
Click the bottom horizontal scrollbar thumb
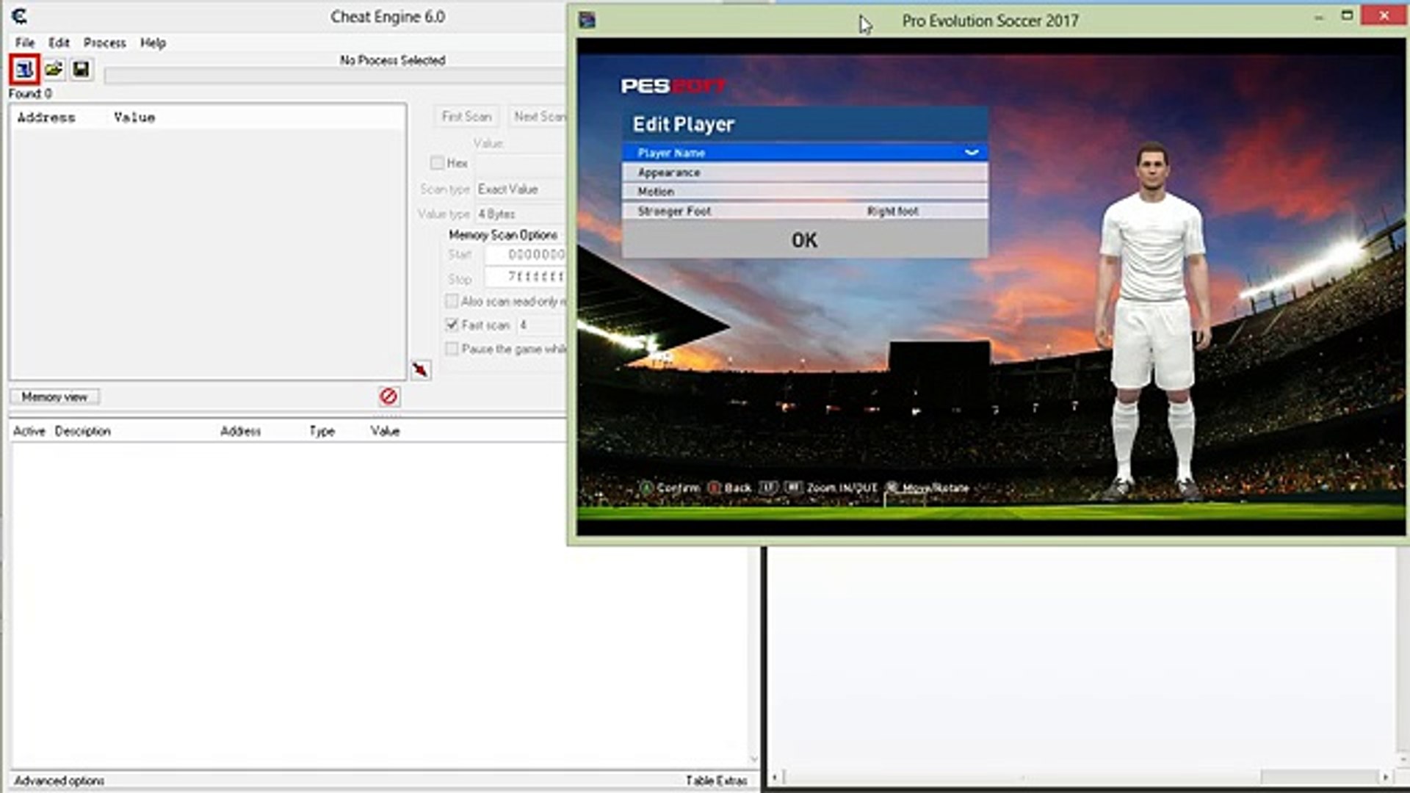[x=1318, y=777]
